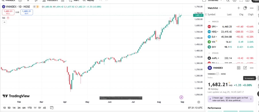
Task: Open watchlist advanced view pie icon
Action: [x=245, y=8]
